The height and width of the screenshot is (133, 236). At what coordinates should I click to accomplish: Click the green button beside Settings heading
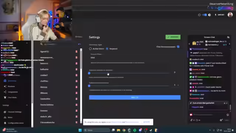pos(173,37)
